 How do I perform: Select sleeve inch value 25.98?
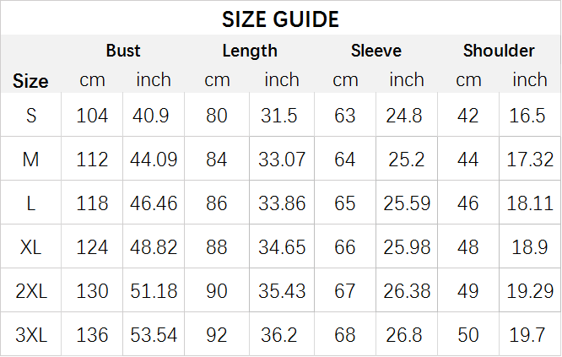point(407,247)
